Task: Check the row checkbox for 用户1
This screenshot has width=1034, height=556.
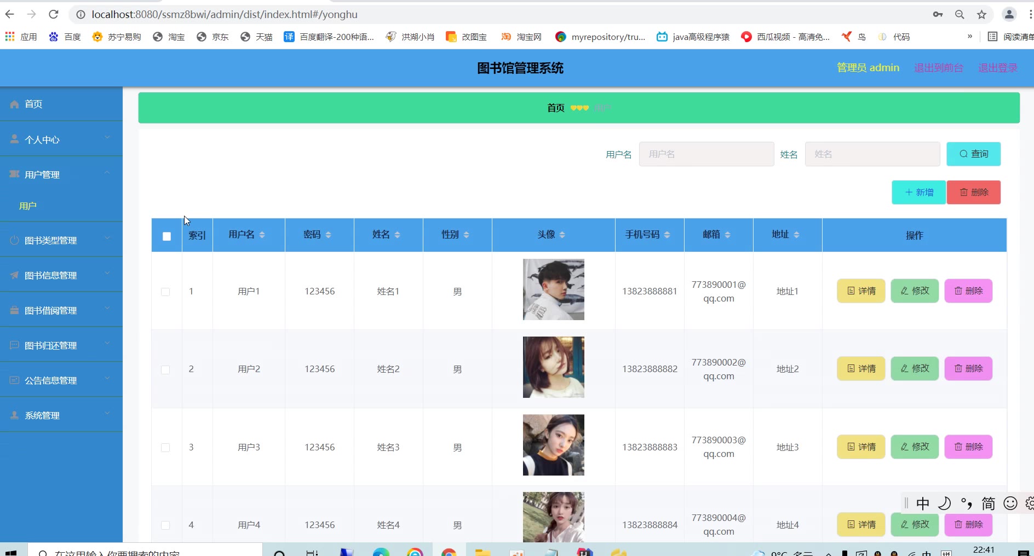Action: (165, 292)
